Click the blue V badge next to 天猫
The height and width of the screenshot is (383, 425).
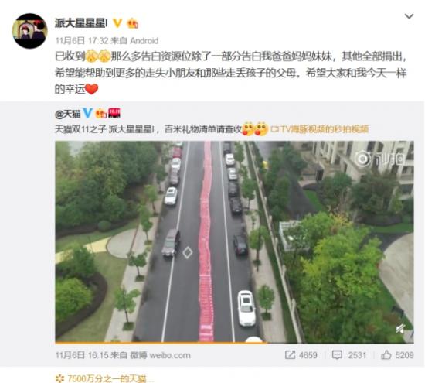click(87, 113)
